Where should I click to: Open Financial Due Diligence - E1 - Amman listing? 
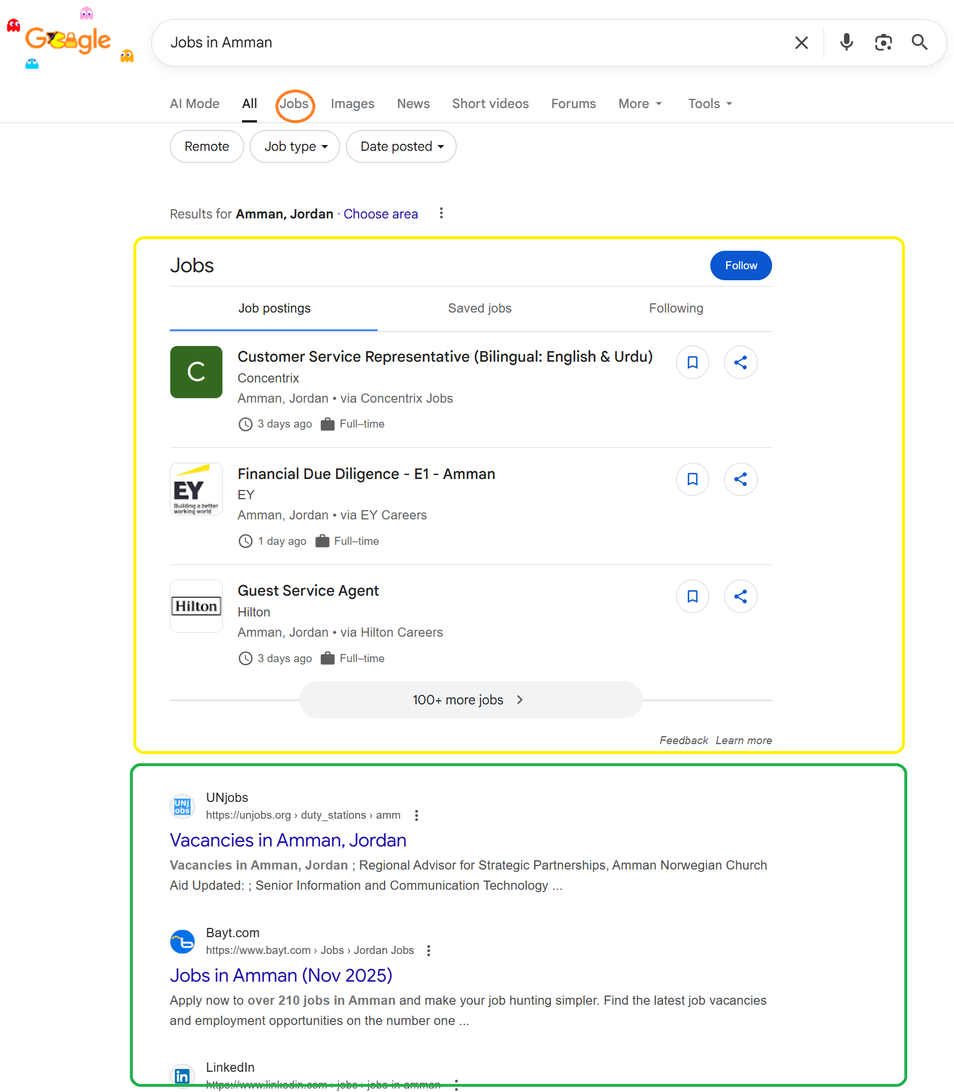[x=367, y=474]
